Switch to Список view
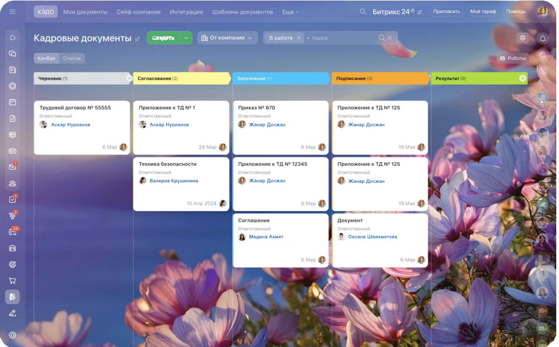559x347 pixels. coord(72,58)
